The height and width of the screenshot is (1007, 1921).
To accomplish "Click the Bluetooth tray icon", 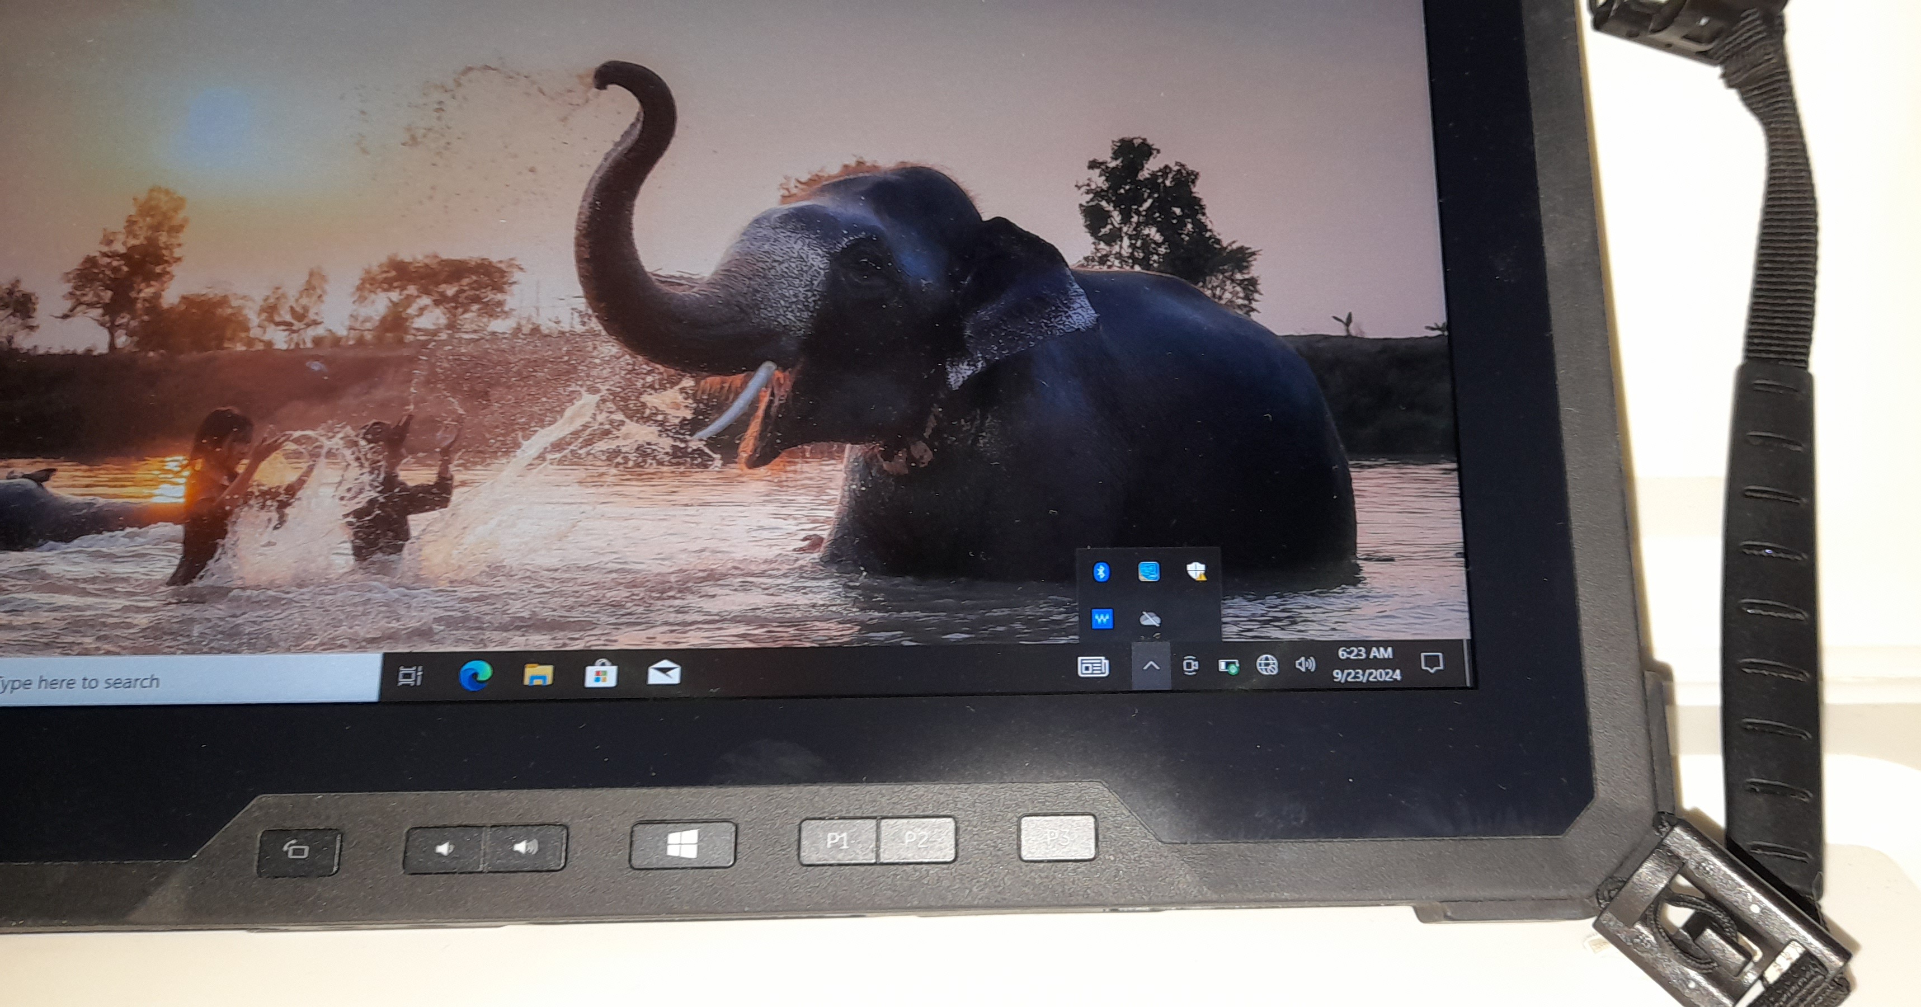I will [x=1101, y=572].
